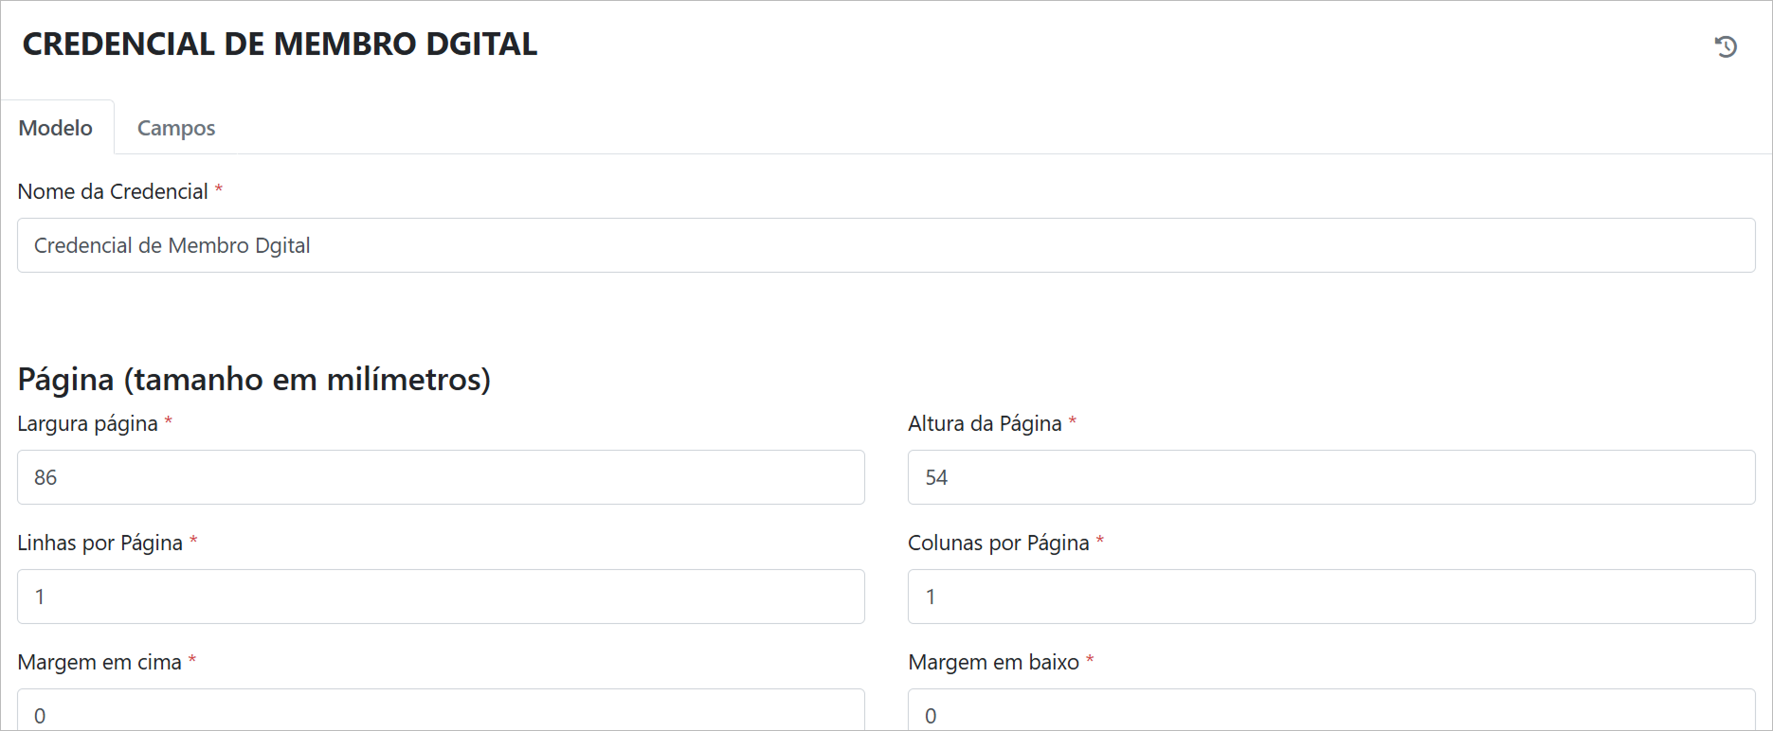Screen dimensions: 1773x731
Task: Click the "Margem em cima" label
Action: click(x=100, y=662)
